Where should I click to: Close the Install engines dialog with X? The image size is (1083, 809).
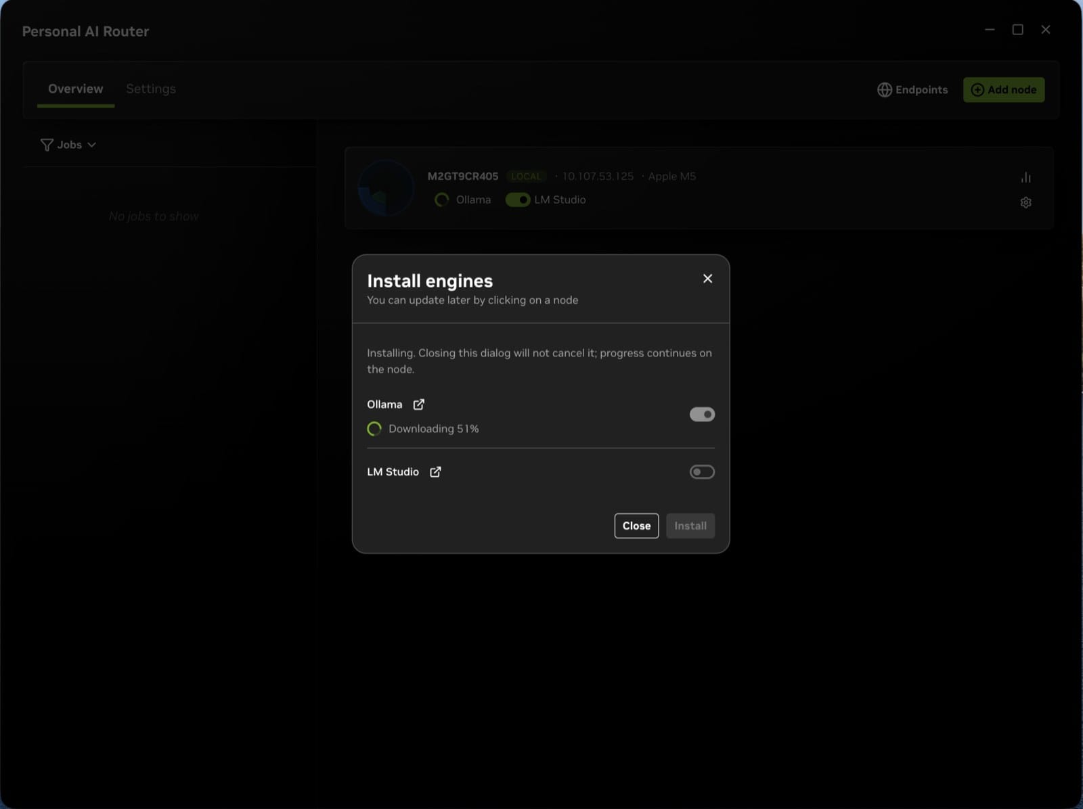point(707,279)
